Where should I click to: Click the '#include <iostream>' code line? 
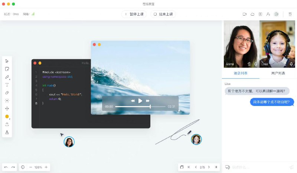(56, 72)
